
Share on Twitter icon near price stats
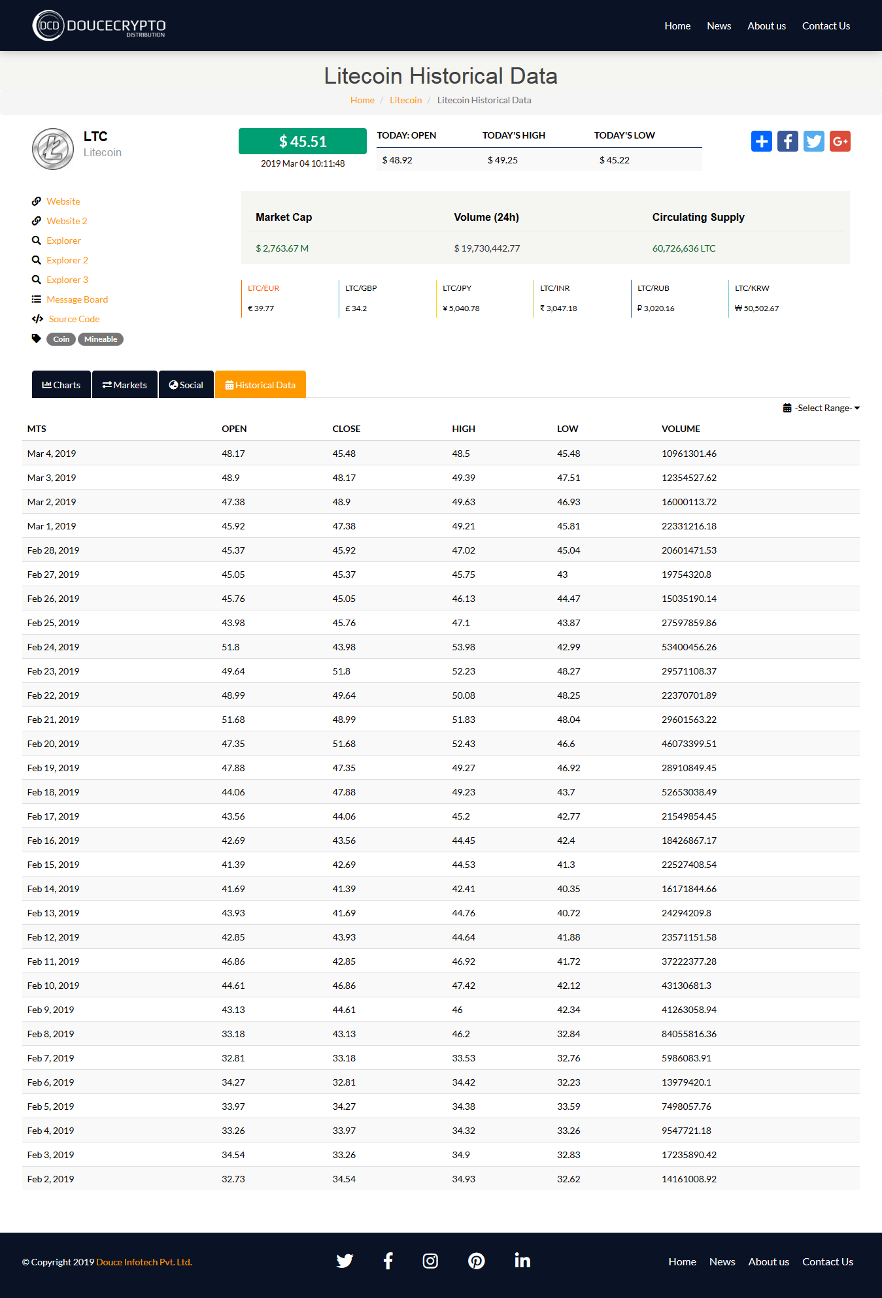pyautogui.click(x=814, y=141)
